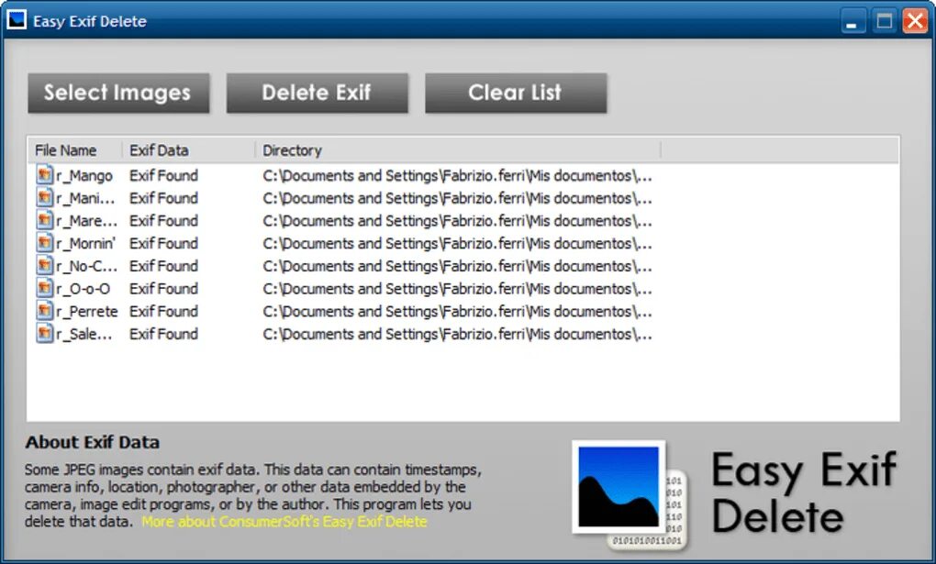
Task: Sort list by File Name column header
Action: click(75, 150)
